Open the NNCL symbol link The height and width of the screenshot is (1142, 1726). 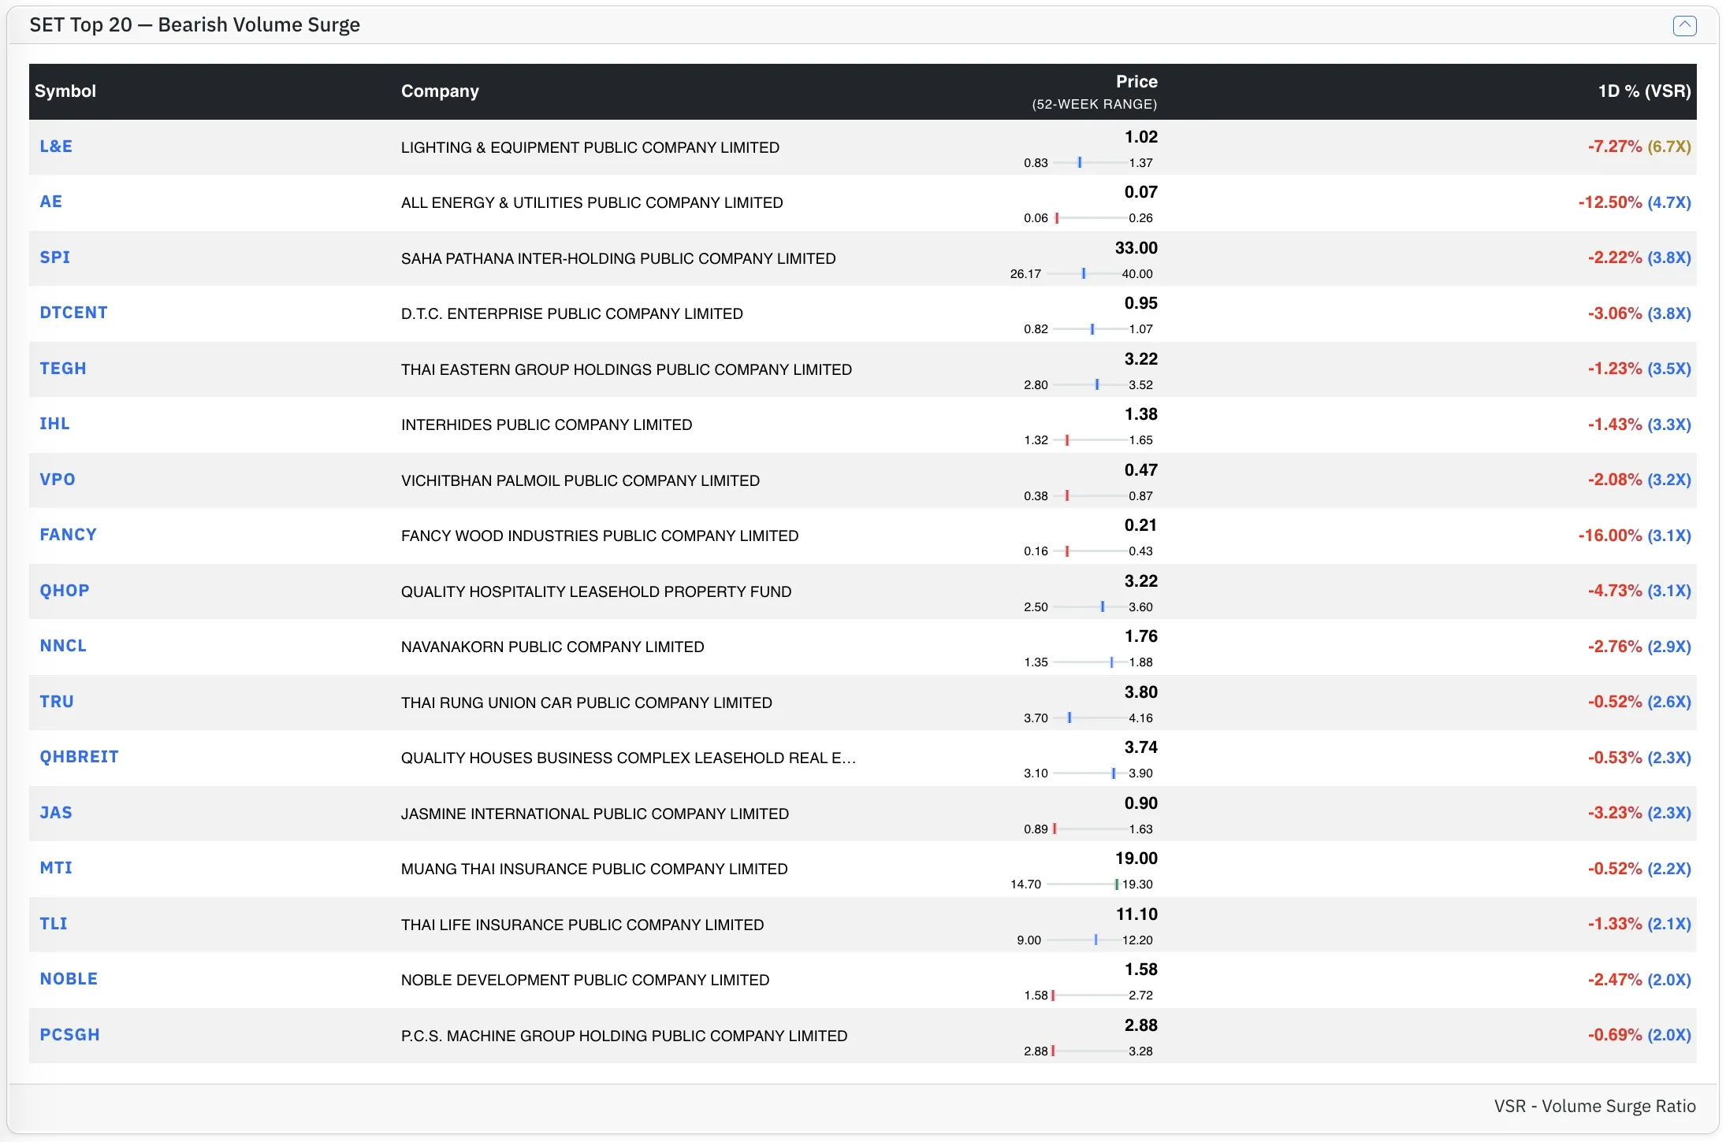coord(63,646)
